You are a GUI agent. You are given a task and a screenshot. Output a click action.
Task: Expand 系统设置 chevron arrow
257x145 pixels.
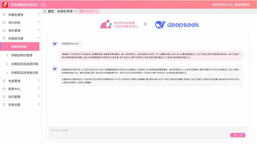pos(39,104)
